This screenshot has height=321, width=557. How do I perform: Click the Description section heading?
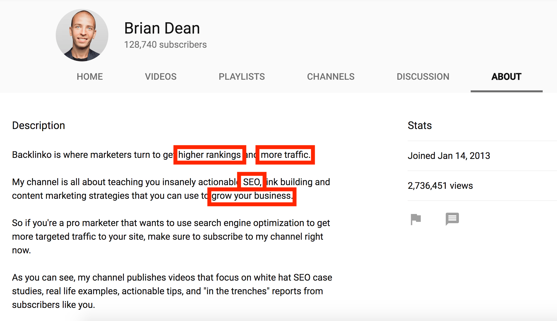[x=33, y=125]
